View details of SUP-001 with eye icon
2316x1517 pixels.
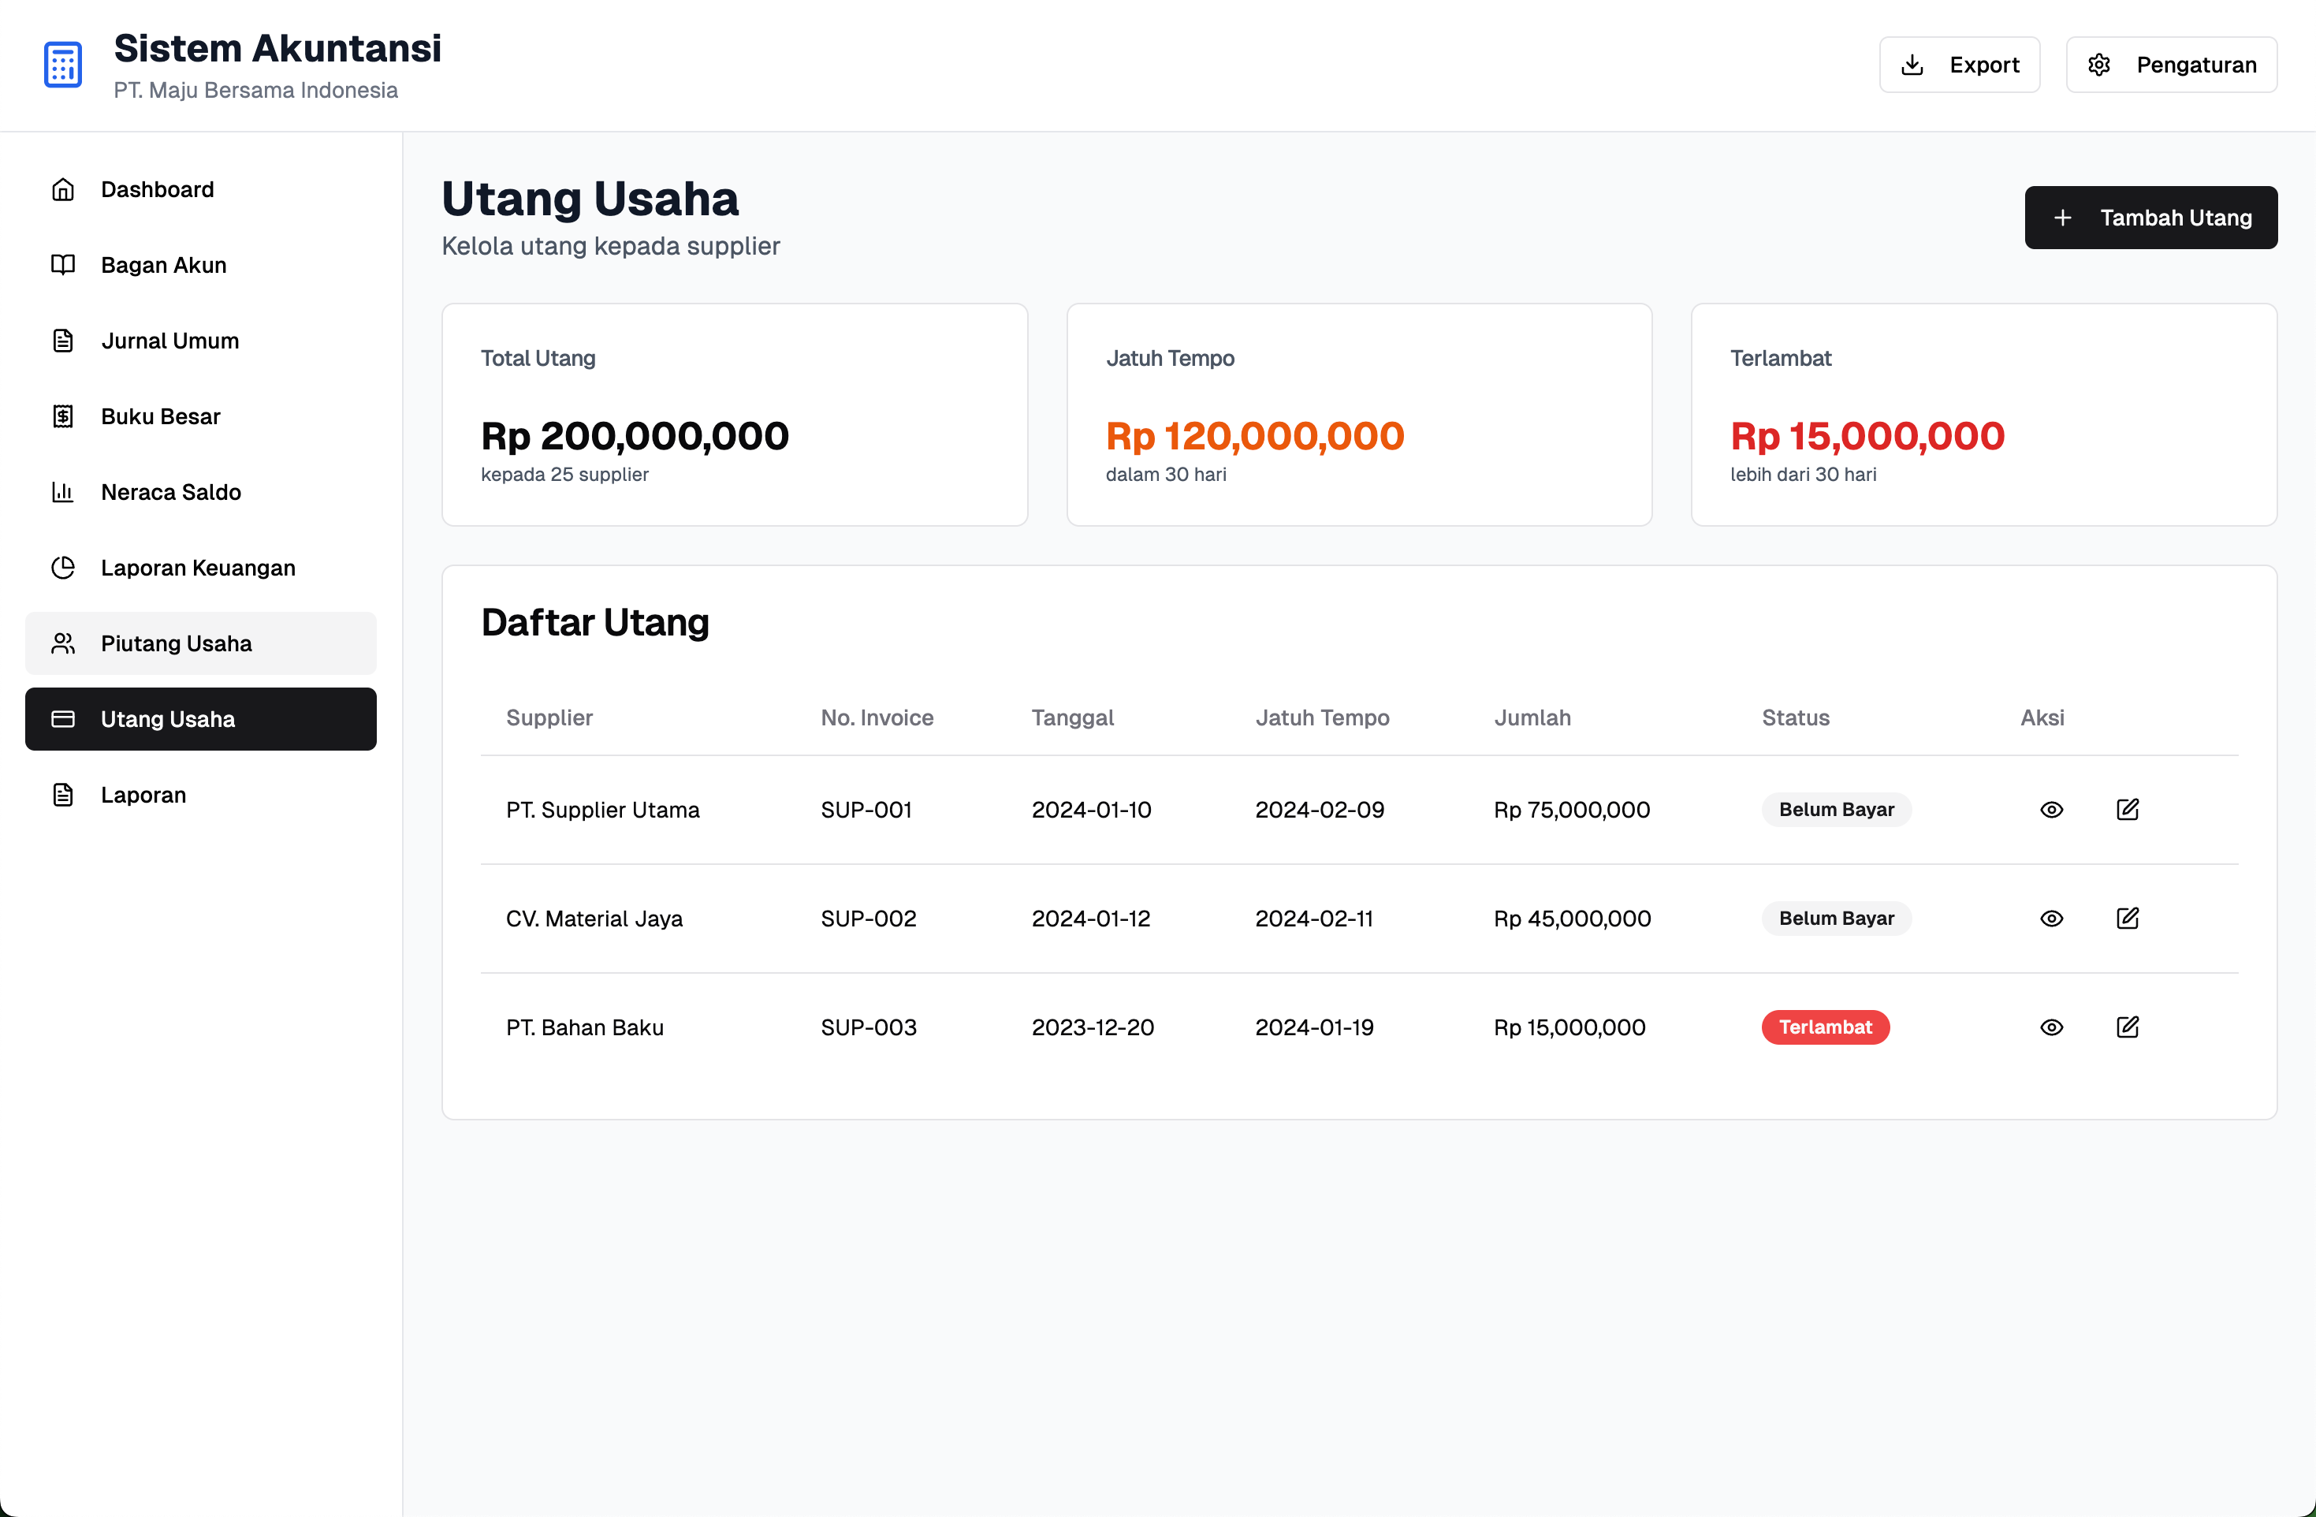pos(2051,810)
